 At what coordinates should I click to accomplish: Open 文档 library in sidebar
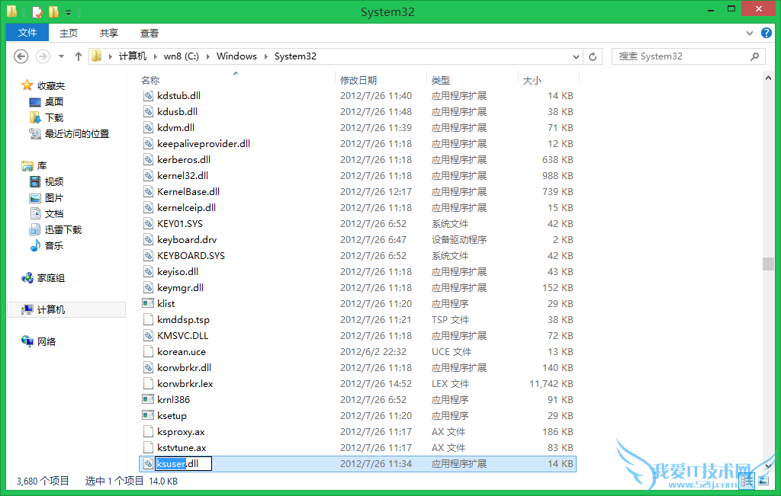tap(54, 213)
